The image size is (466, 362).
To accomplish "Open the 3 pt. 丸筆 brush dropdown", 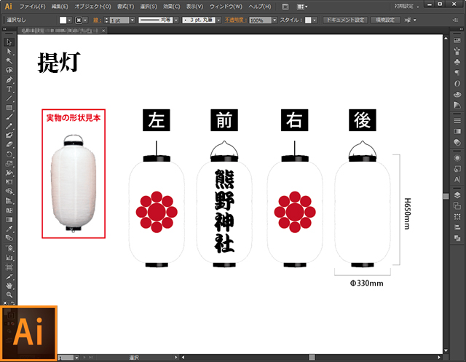I will (218, 20).
